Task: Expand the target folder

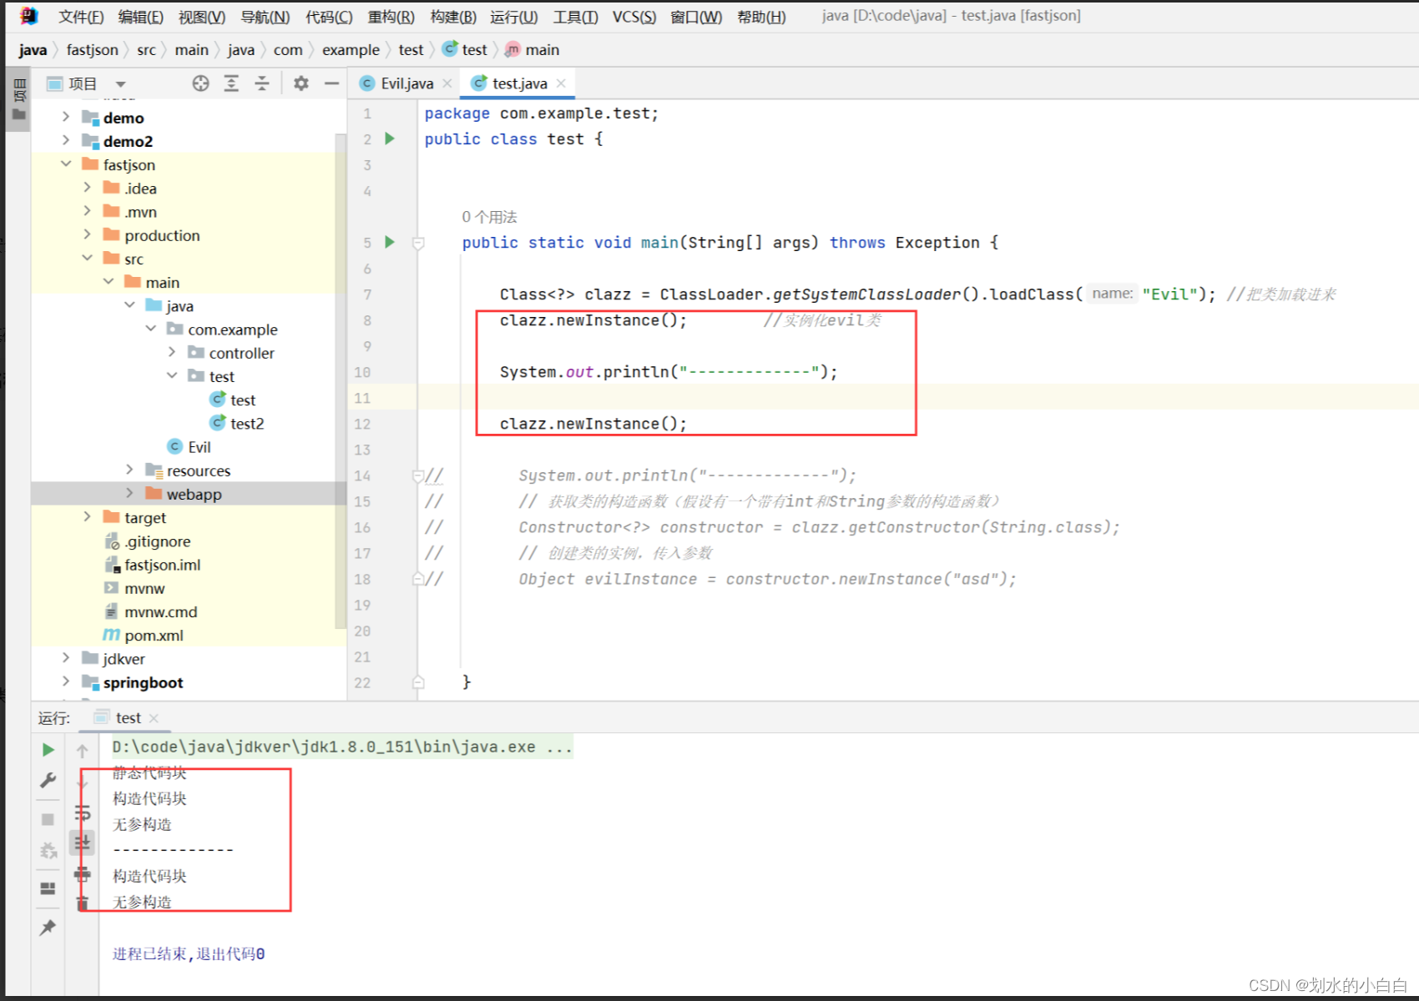Action: pos(87,517)
